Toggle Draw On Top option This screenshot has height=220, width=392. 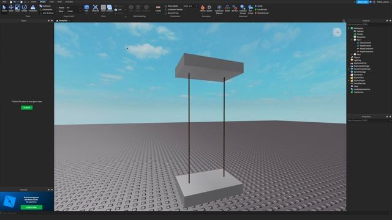[171, 13]
